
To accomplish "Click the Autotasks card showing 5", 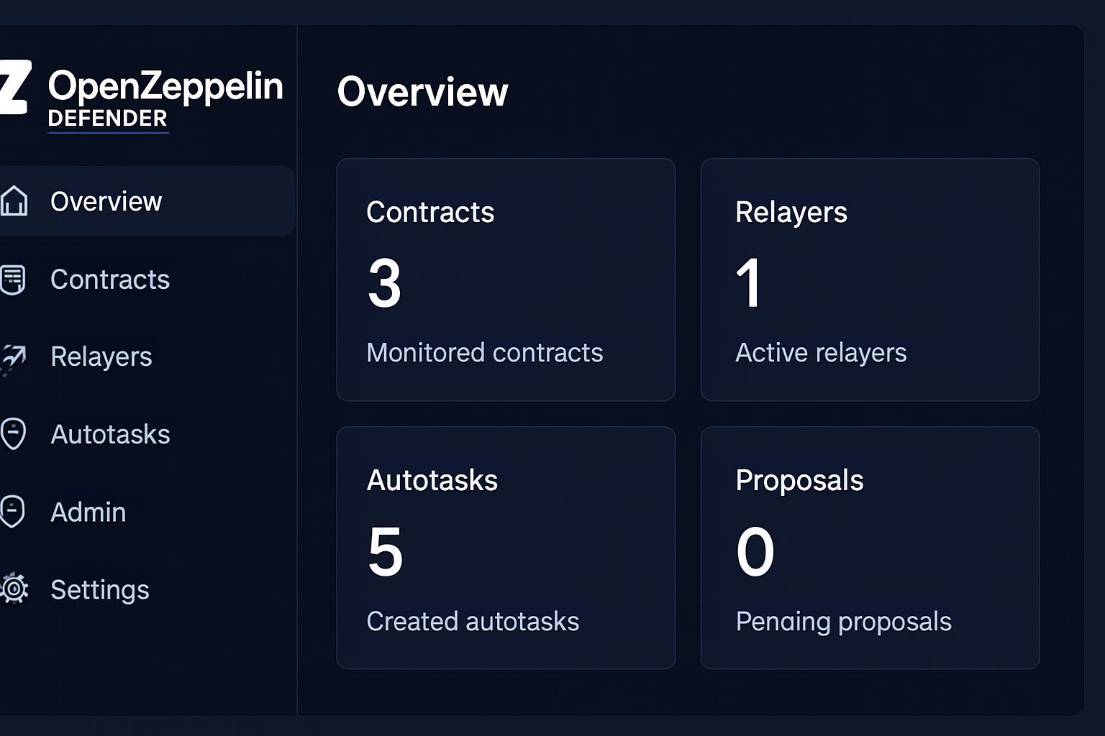I will 506,548.
